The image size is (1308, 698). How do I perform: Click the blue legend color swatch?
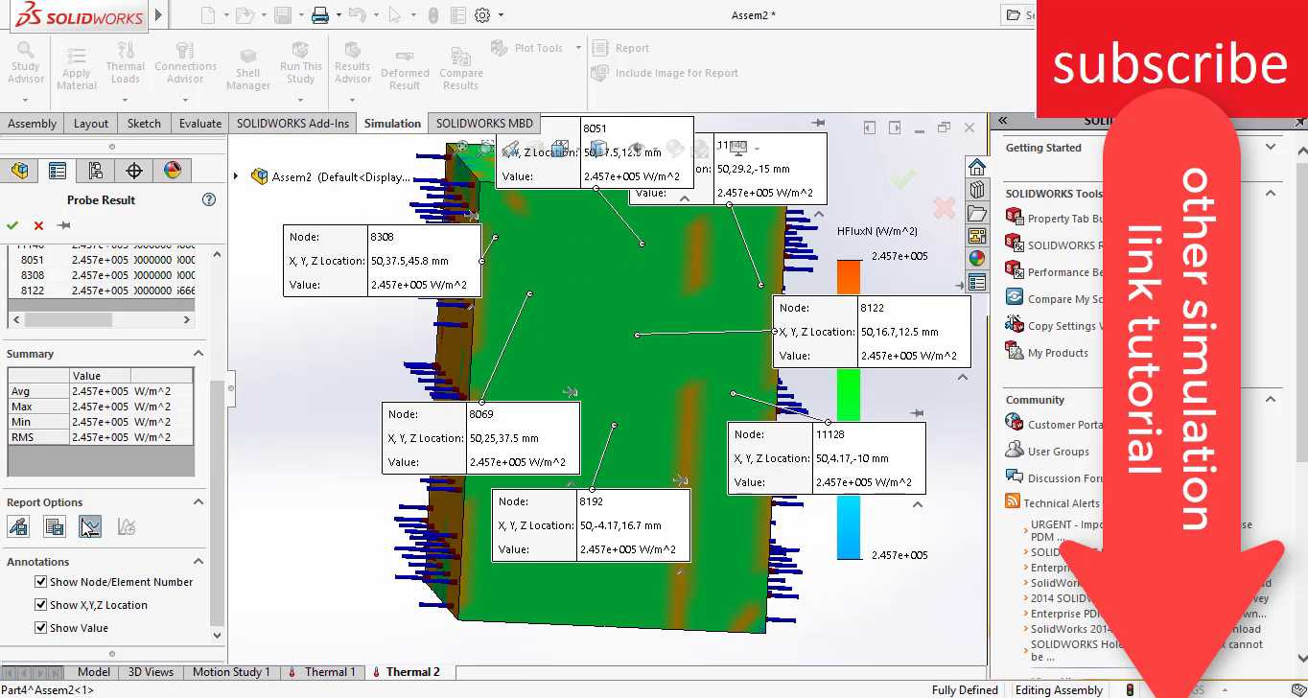coord(849,527)
